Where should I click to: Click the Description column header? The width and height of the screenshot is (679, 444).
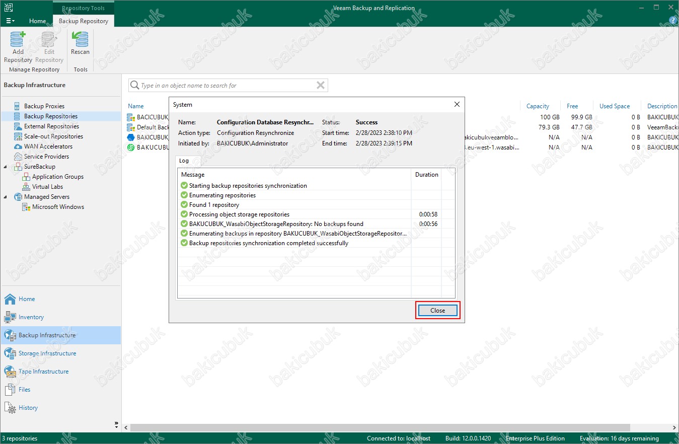662,106
